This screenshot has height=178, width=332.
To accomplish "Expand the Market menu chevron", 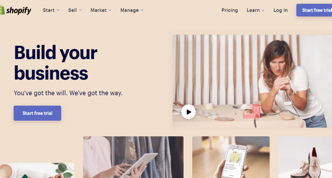I will (x=110, y=10).
